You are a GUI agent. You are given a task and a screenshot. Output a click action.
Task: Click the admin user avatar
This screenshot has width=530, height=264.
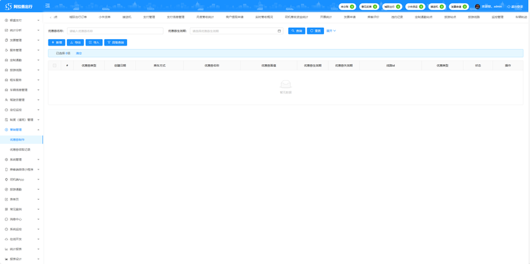[x=477, y=7]
